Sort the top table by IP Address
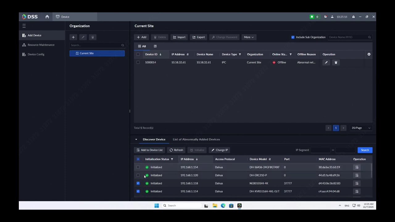This screenshot has width=395, height=222. tap(188, 54)
